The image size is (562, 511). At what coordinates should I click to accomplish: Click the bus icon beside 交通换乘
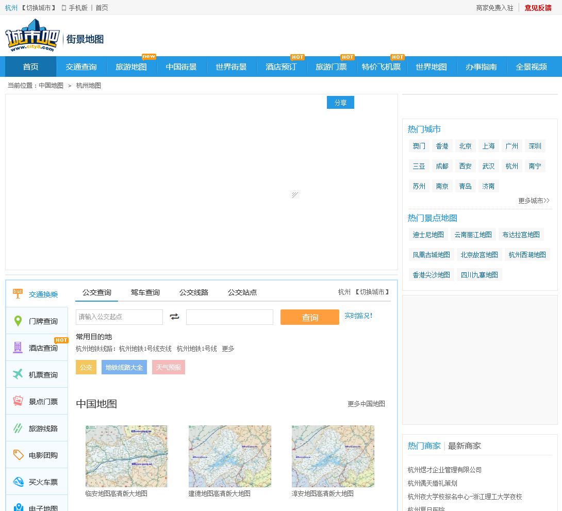click(18, 294)
